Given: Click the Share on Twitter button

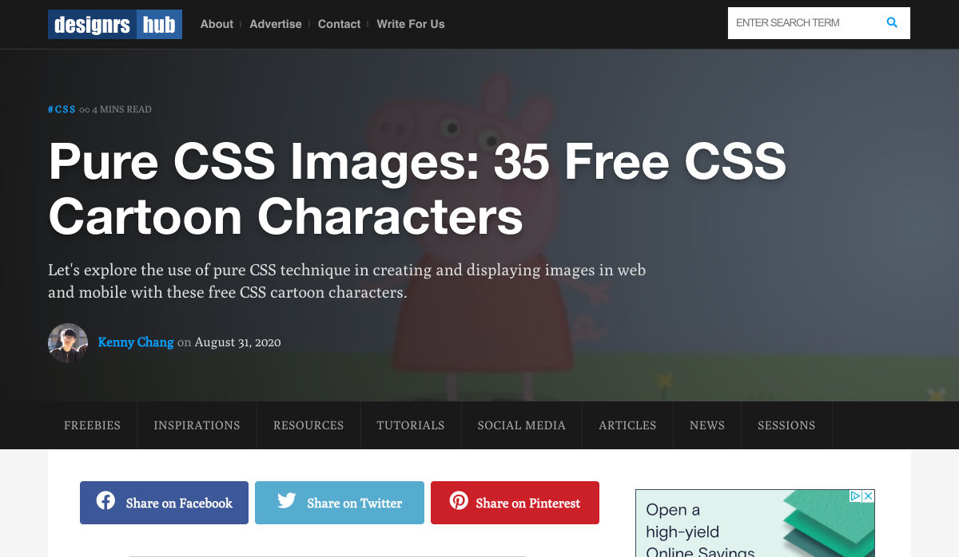Looking at the screenshot, I should tap(340, 503).
